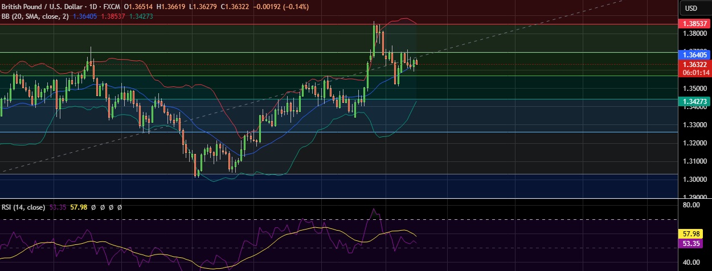Click the BB lower value 1.34273 in legend
The height and width of the screenshot is (271, 712).
(141, 16)
